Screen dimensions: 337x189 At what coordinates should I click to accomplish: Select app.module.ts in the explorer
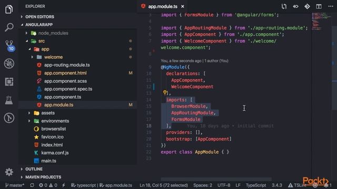(x=58, y=105)
